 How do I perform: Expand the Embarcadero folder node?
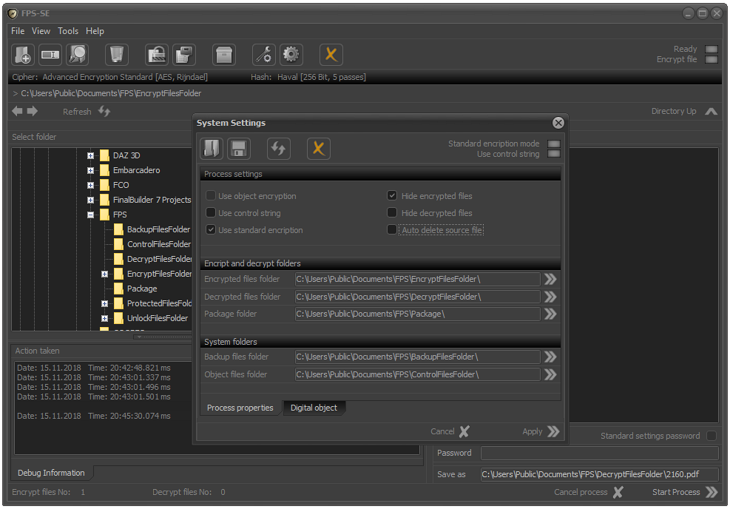click(90, 170)
